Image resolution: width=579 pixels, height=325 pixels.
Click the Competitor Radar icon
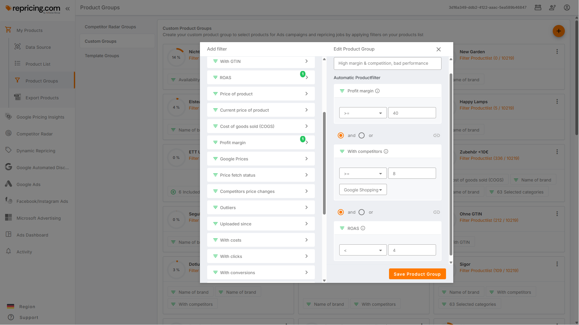click(8, 133)
